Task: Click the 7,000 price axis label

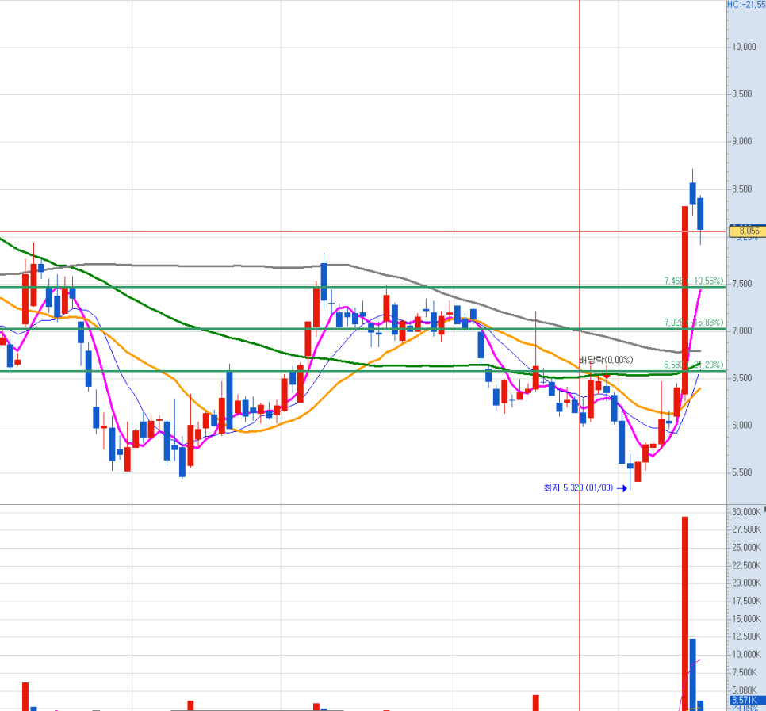Action: click(x=742, y=331)
